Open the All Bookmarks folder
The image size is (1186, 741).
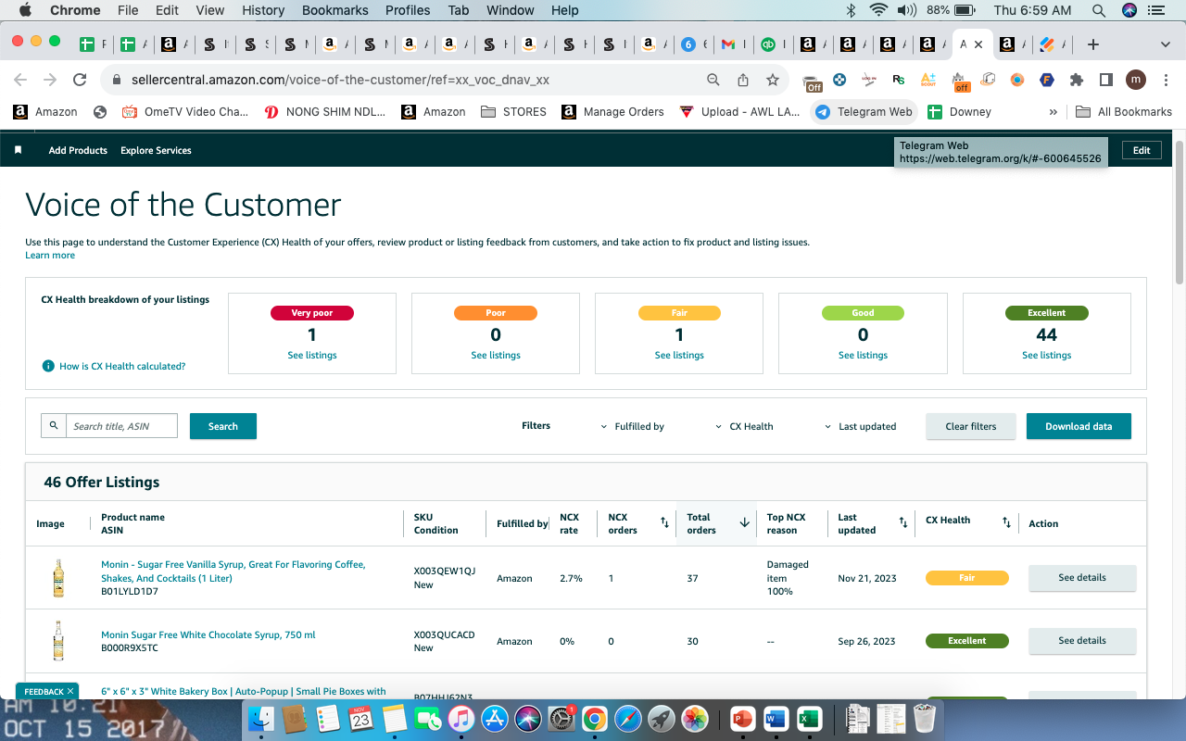1124,112
